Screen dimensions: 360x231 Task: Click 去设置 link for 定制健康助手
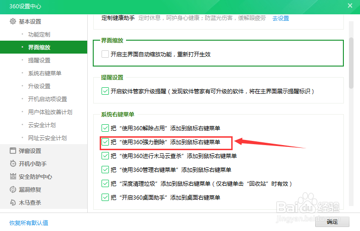[x=281, y=18]
